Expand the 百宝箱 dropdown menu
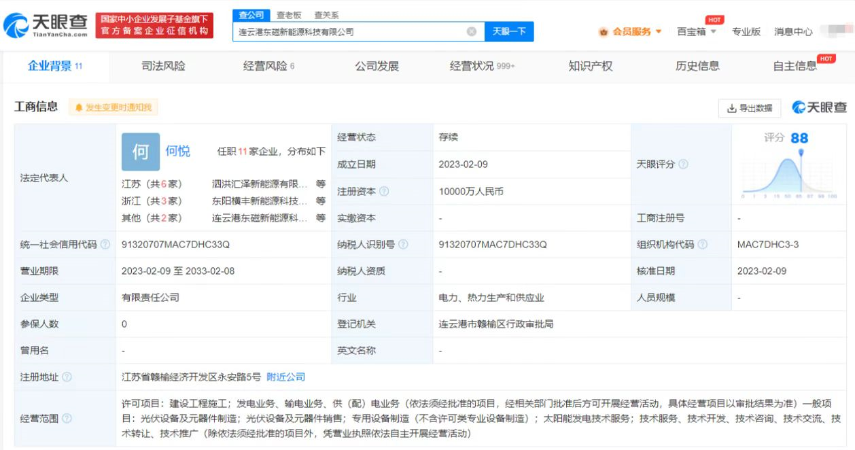855x450 pixels. 697,31
